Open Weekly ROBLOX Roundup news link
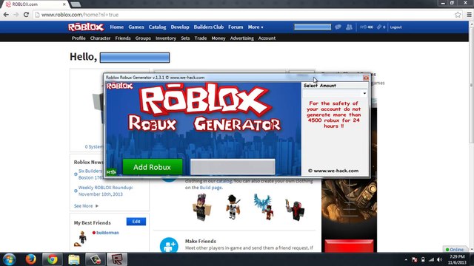This screenshot has width=474, height=266. click(x=105, y=191)
